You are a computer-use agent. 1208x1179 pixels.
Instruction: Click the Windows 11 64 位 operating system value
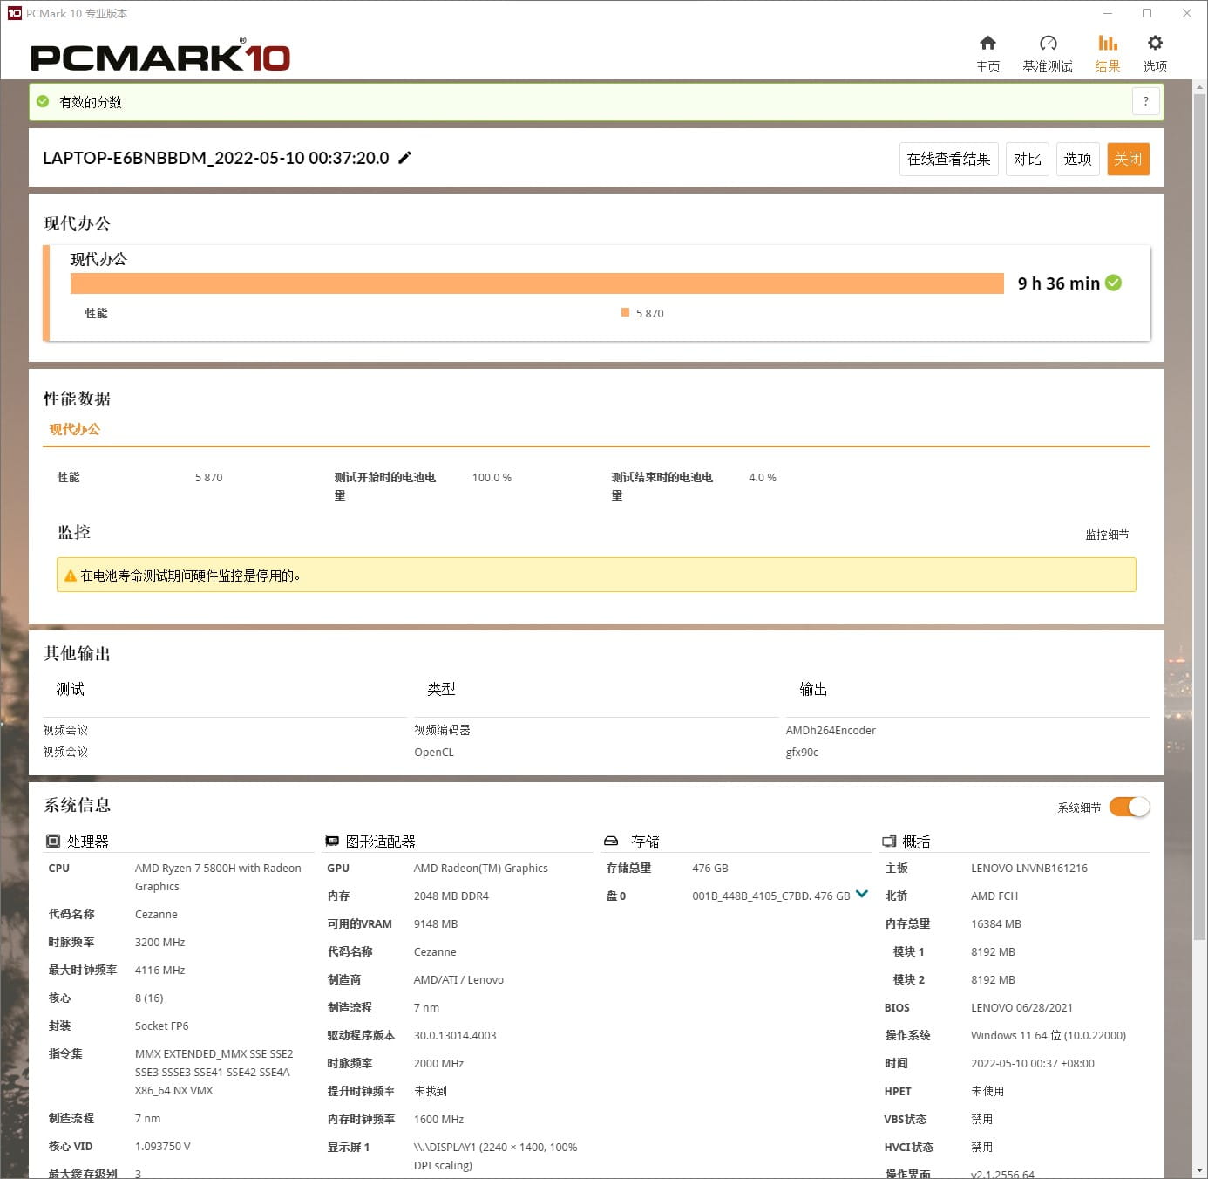(x=1049, y=1035)
